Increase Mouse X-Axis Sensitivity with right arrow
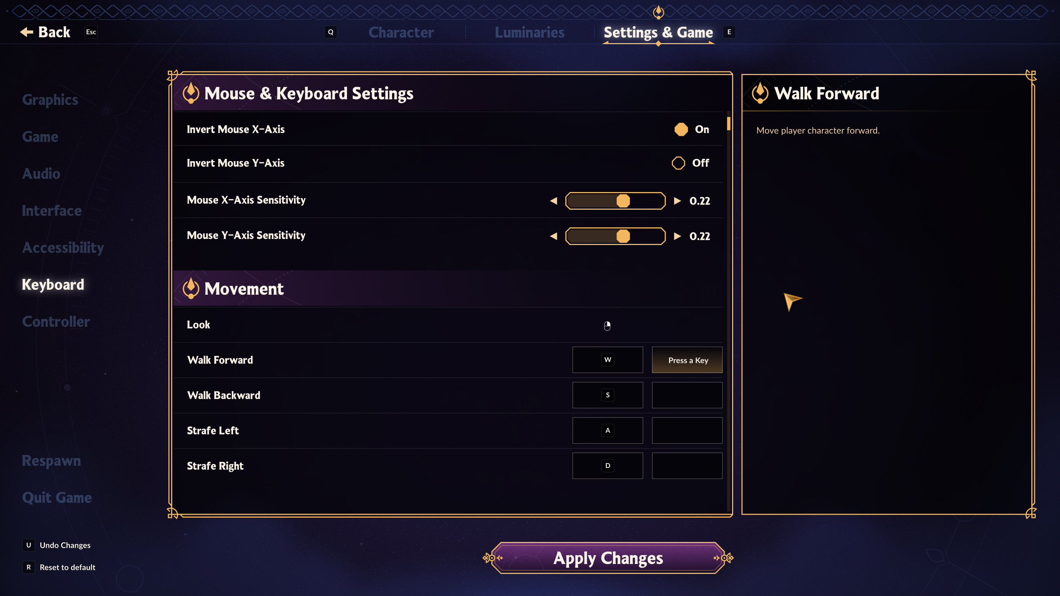Screen dimensions: 1060x596 [677, 201]
